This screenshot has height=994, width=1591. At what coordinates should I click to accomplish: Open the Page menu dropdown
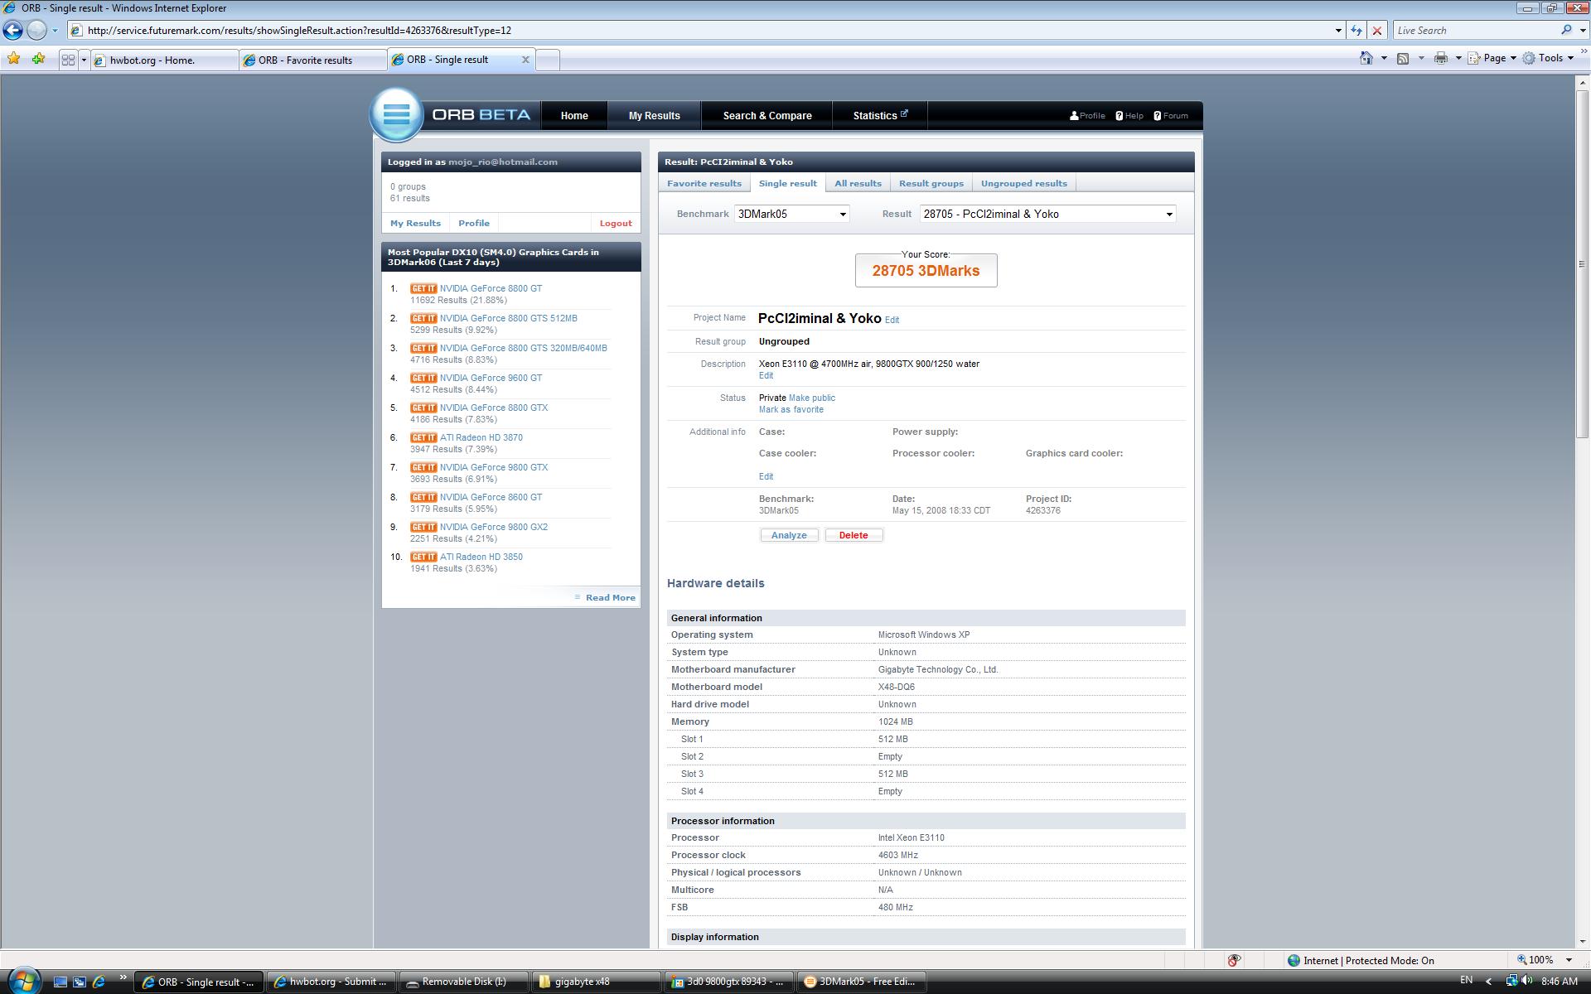pos(1492,58)
